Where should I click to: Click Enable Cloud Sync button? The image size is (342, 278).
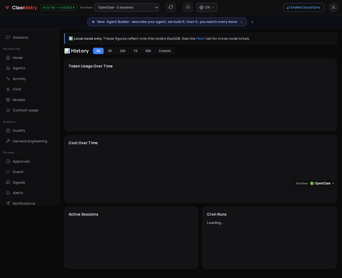click(304, 7)
